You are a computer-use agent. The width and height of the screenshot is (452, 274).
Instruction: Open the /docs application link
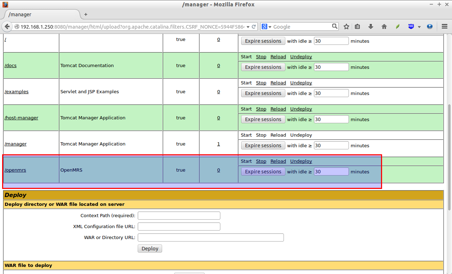tap(11, 66)
